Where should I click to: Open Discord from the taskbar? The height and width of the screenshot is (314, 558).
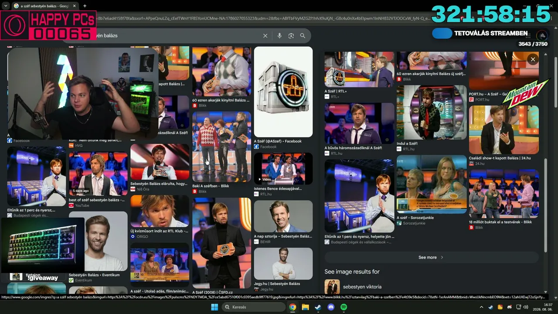click(331, 307)
